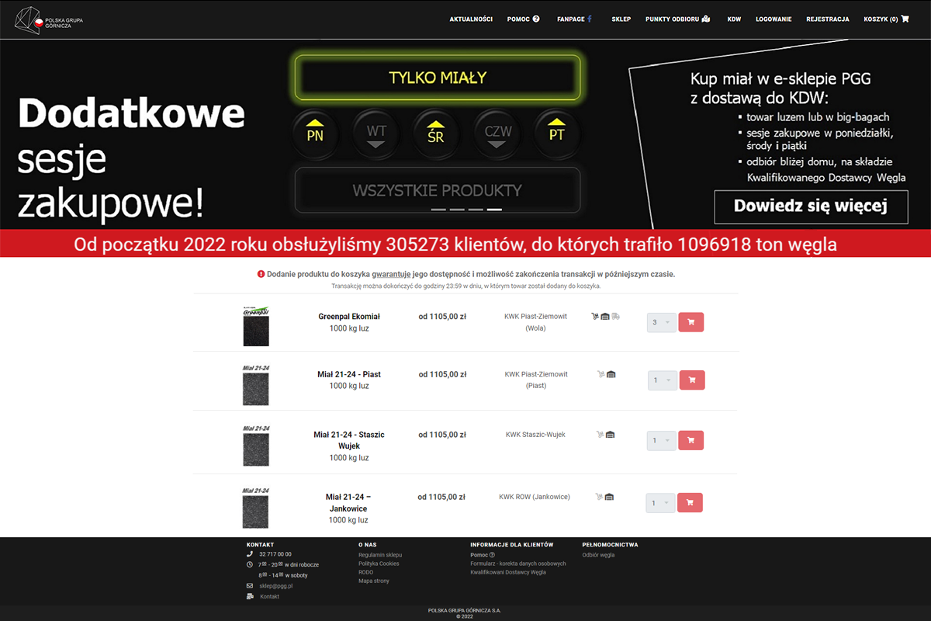
Task: Click clock icon in footer KONTAKT
Action: pyautogui.click(x=250, y=564)
